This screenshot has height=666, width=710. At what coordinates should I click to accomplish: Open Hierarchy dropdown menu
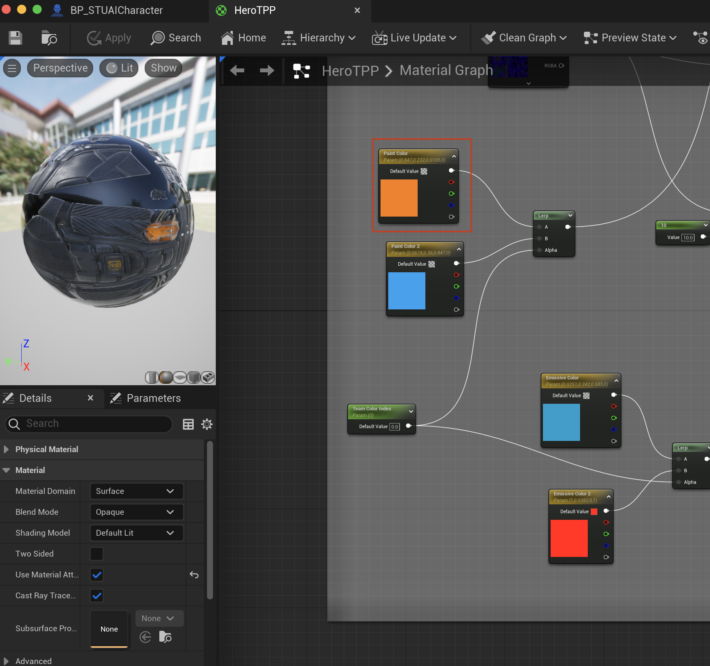point(319,38)
